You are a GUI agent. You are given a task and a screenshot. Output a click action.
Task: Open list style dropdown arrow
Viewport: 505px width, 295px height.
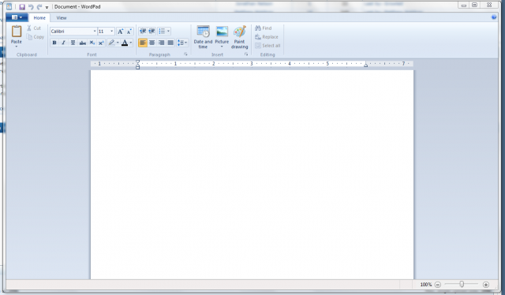pos(168,32)
